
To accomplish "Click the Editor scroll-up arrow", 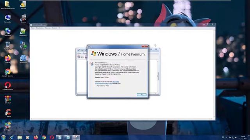I will click(214, 31).
